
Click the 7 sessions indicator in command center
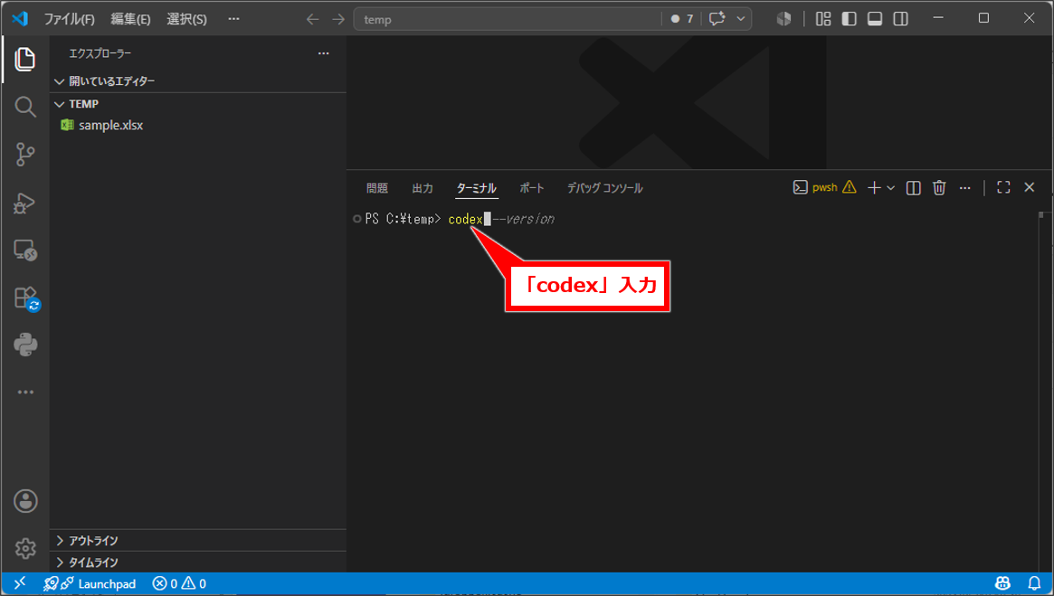(681, 19)
